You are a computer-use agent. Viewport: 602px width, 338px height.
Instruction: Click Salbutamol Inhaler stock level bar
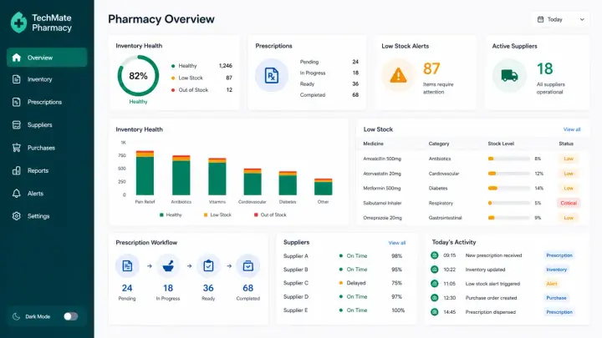508,203
